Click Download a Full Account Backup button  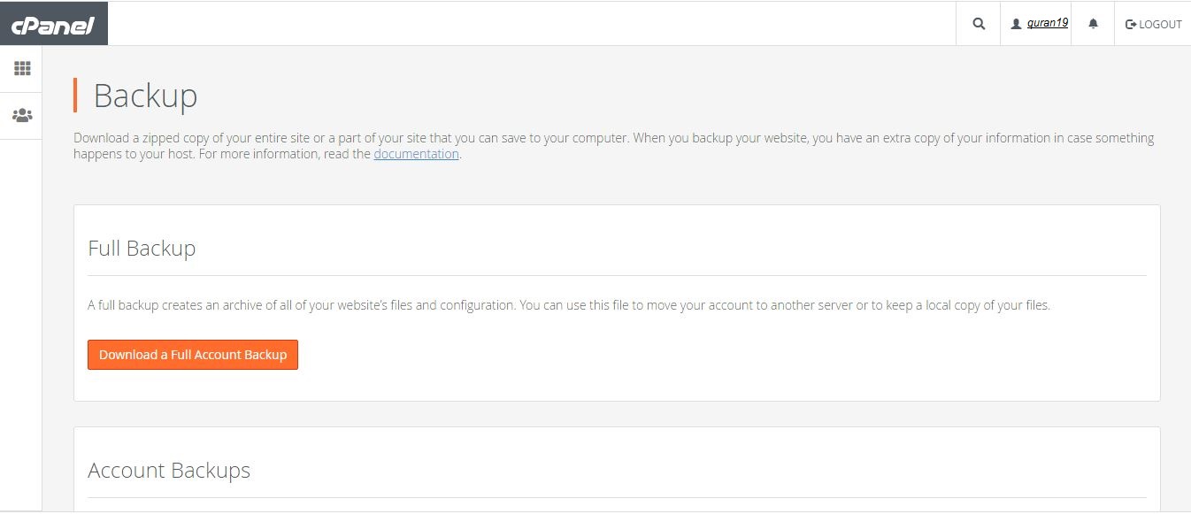coord(193,355)
